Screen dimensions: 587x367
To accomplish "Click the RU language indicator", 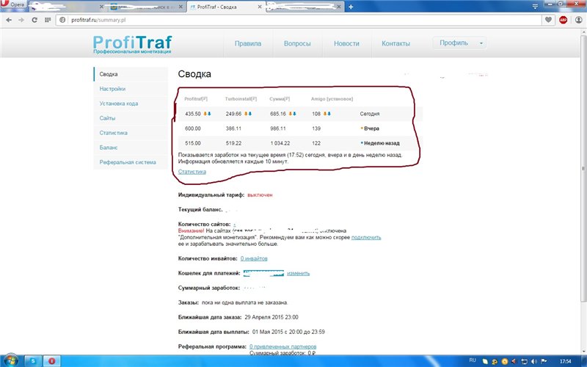I will pos(473,360).
